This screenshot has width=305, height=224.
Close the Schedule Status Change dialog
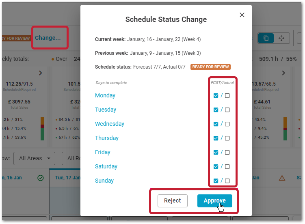[242, 15]
